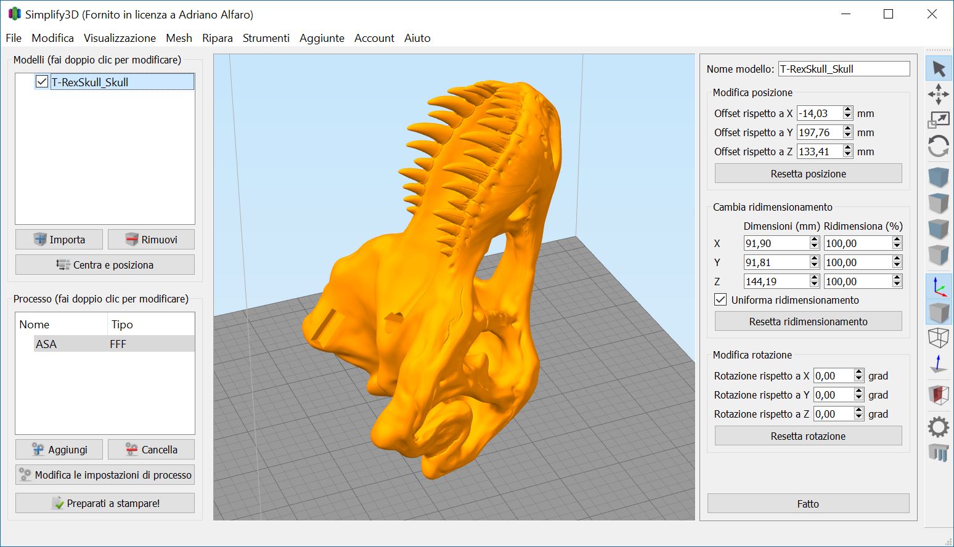Screen dimensions: 954x547
Task: Open the cross section view tool
Action: tap(939, 395)
